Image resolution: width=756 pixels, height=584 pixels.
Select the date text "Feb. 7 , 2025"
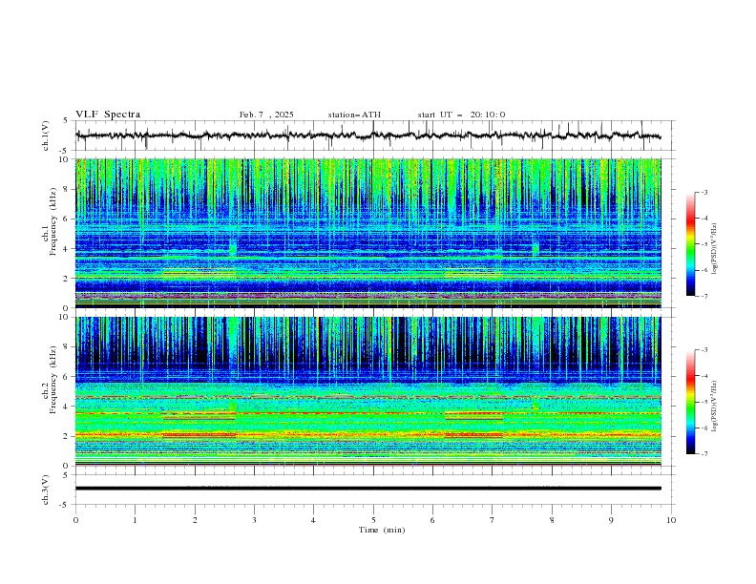coord(266,115)
